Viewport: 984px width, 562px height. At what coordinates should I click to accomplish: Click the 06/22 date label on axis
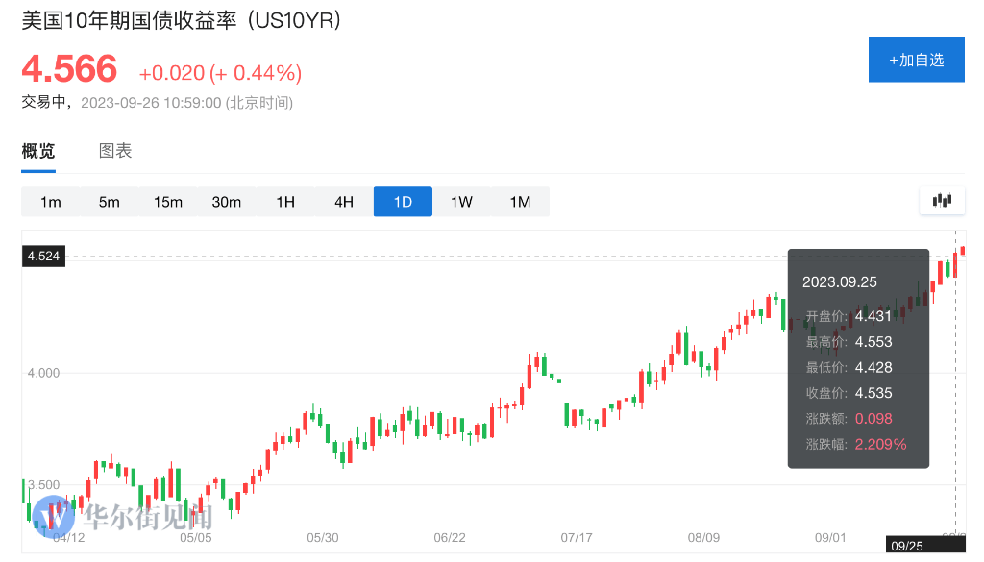tap(450, 538)
